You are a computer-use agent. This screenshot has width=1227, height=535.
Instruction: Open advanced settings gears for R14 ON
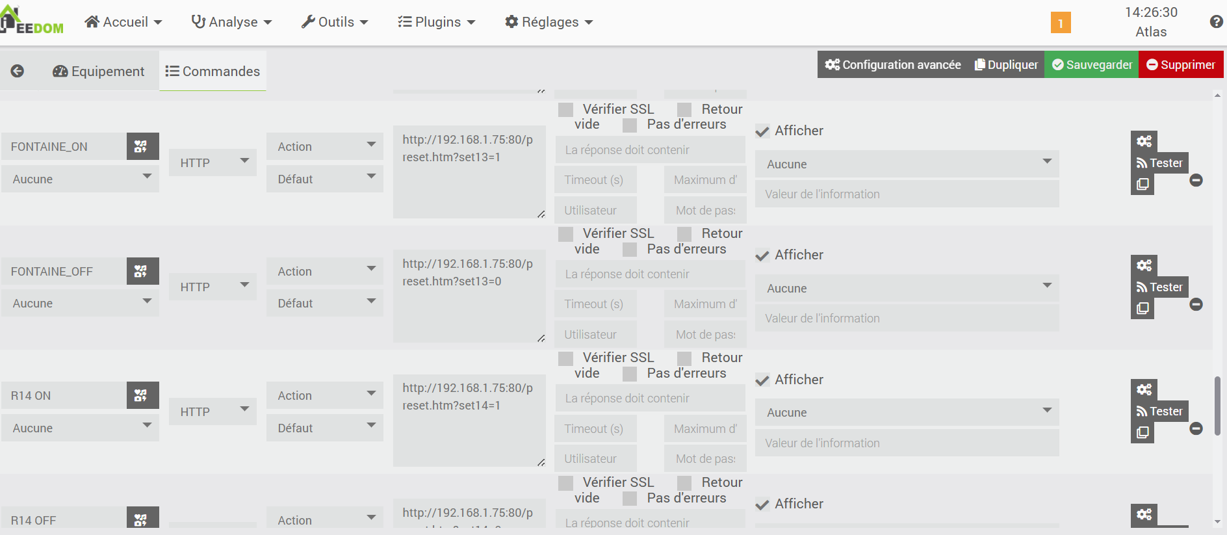1144,389
